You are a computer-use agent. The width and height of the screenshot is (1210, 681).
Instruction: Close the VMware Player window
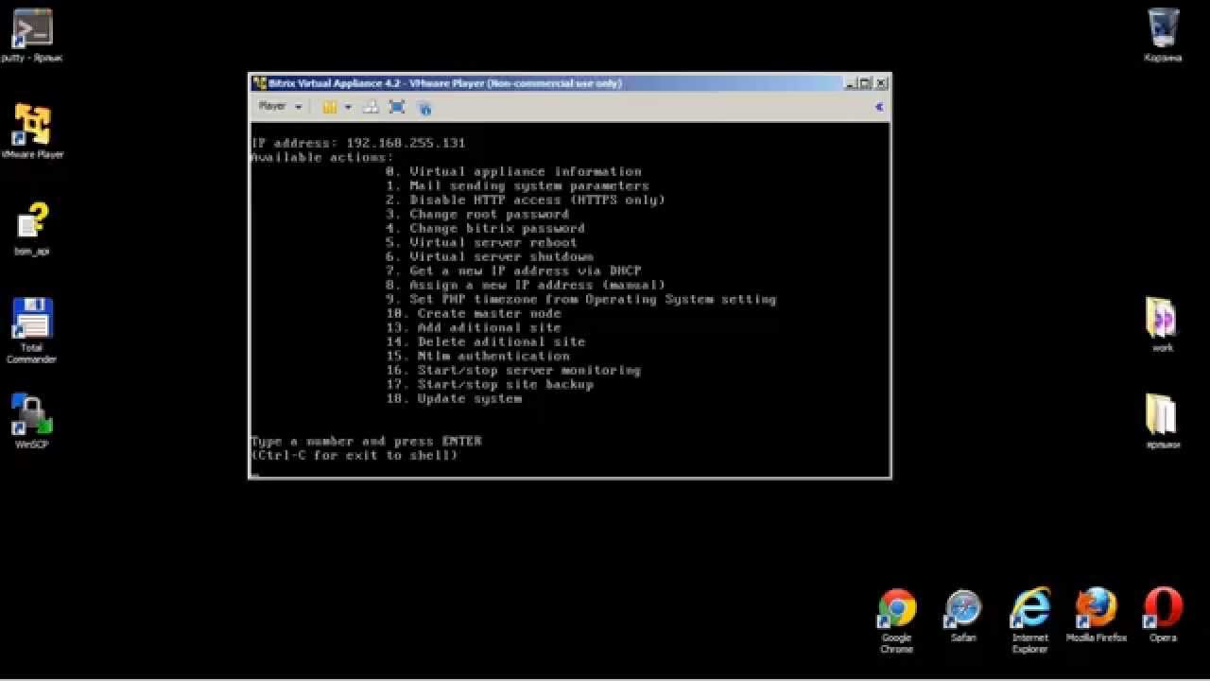[881, 83]
